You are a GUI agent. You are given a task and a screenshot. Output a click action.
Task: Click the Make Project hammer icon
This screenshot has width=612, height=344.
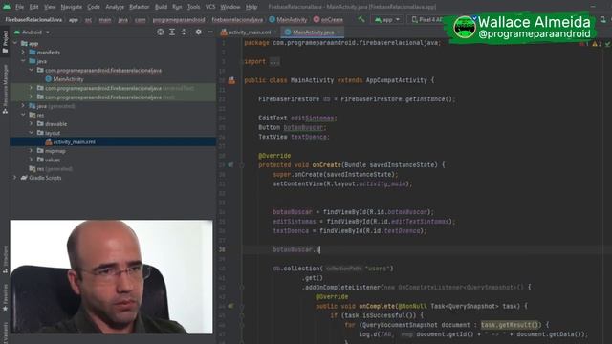[x=361, y=19]
